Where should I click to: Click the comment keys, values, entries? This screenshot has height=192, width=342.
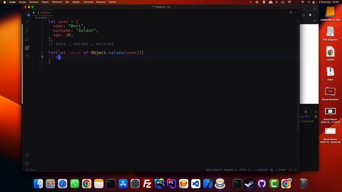(x=81, y=44)
